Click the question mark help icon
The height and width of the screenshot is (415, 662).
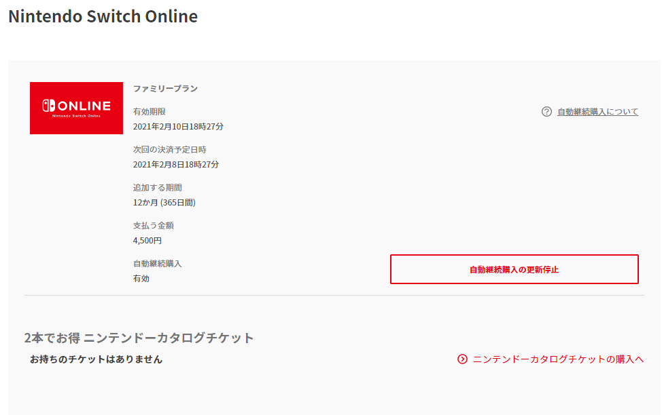click(x=546, y=112)
